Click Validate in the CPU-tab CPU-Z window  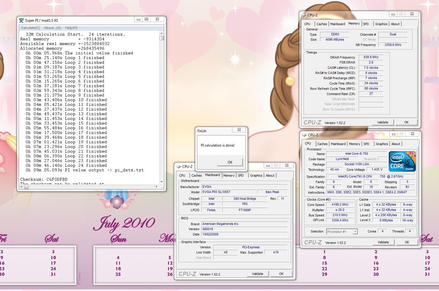[x=383, y=242]
